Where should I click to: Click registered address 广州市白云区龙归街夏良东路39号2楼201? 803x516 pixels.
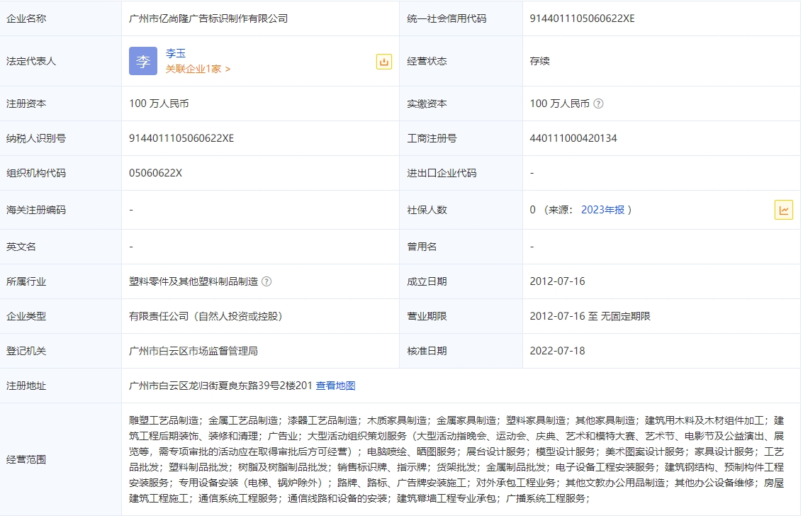pyautogui.click(x=220, y=386)
